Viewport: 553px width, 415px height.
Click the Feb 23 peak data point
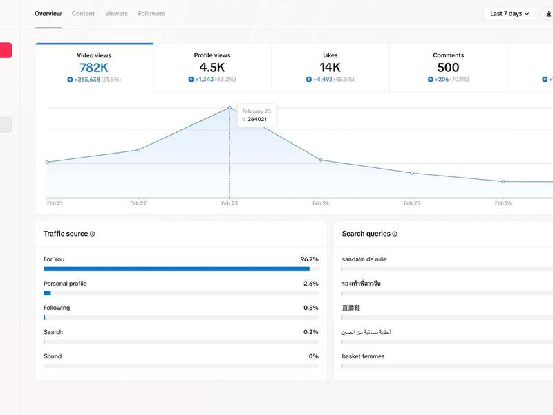(229, 107)
